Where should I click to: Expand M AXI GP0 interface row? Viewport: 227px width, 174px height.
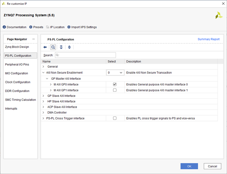pos(51,84)
